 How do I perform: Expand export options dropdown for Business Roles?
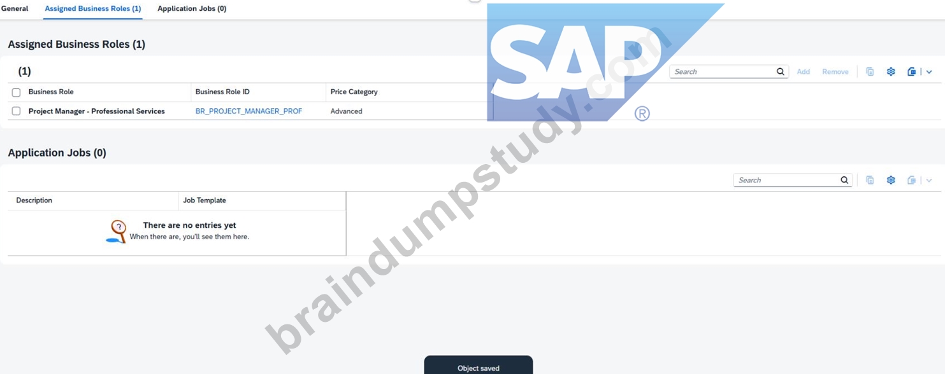coord(929,72)
